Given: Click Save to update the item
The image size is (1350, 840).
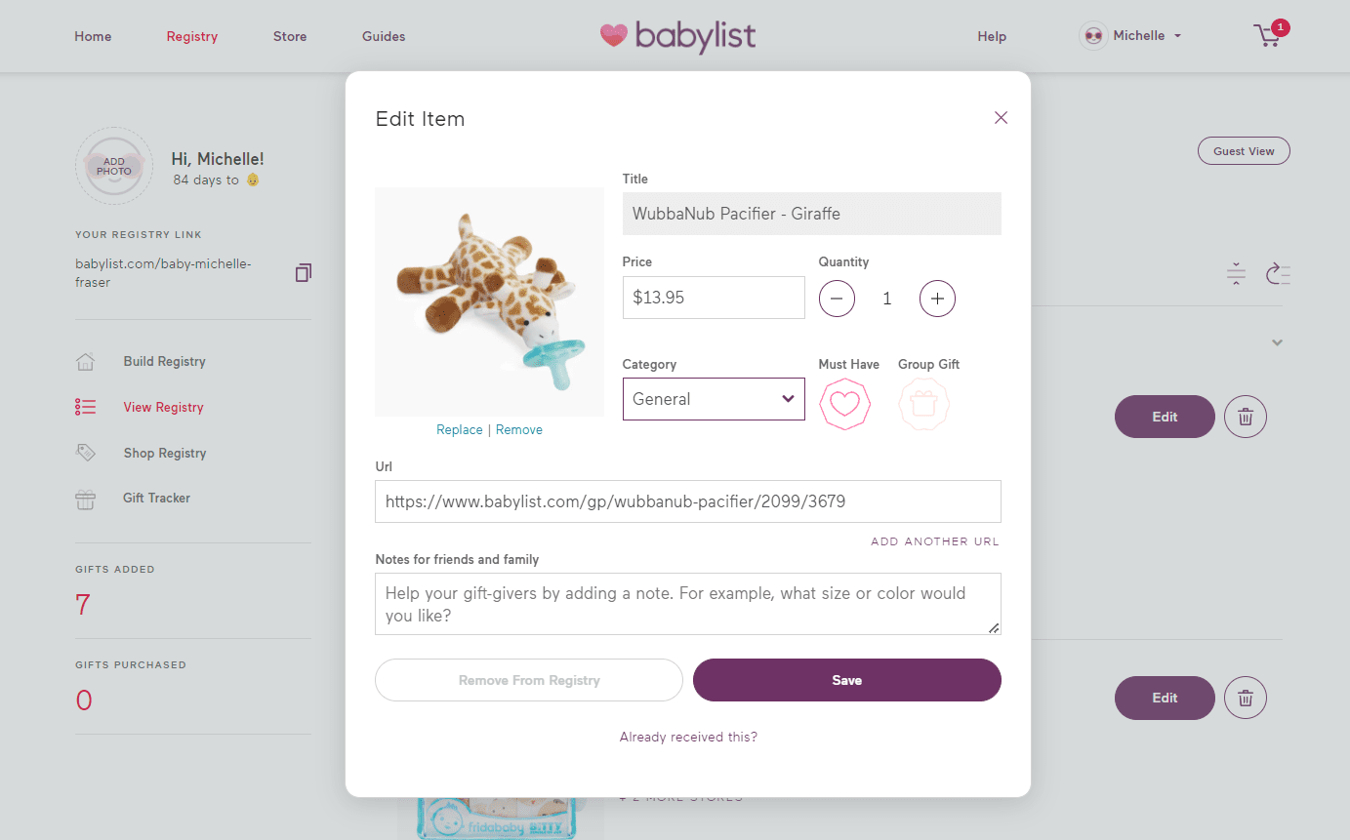Looking at the screenshot, I should point(845,680).
